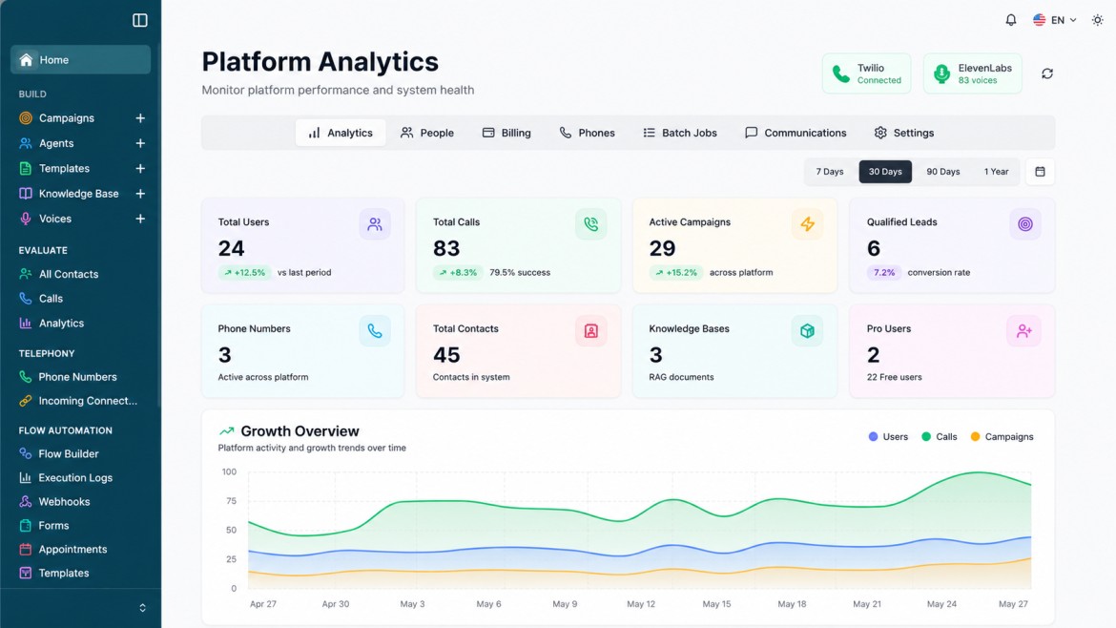Expand the sidebar footer chevron selector
This screenshot has width=1116, height=628.
point(142,608)
